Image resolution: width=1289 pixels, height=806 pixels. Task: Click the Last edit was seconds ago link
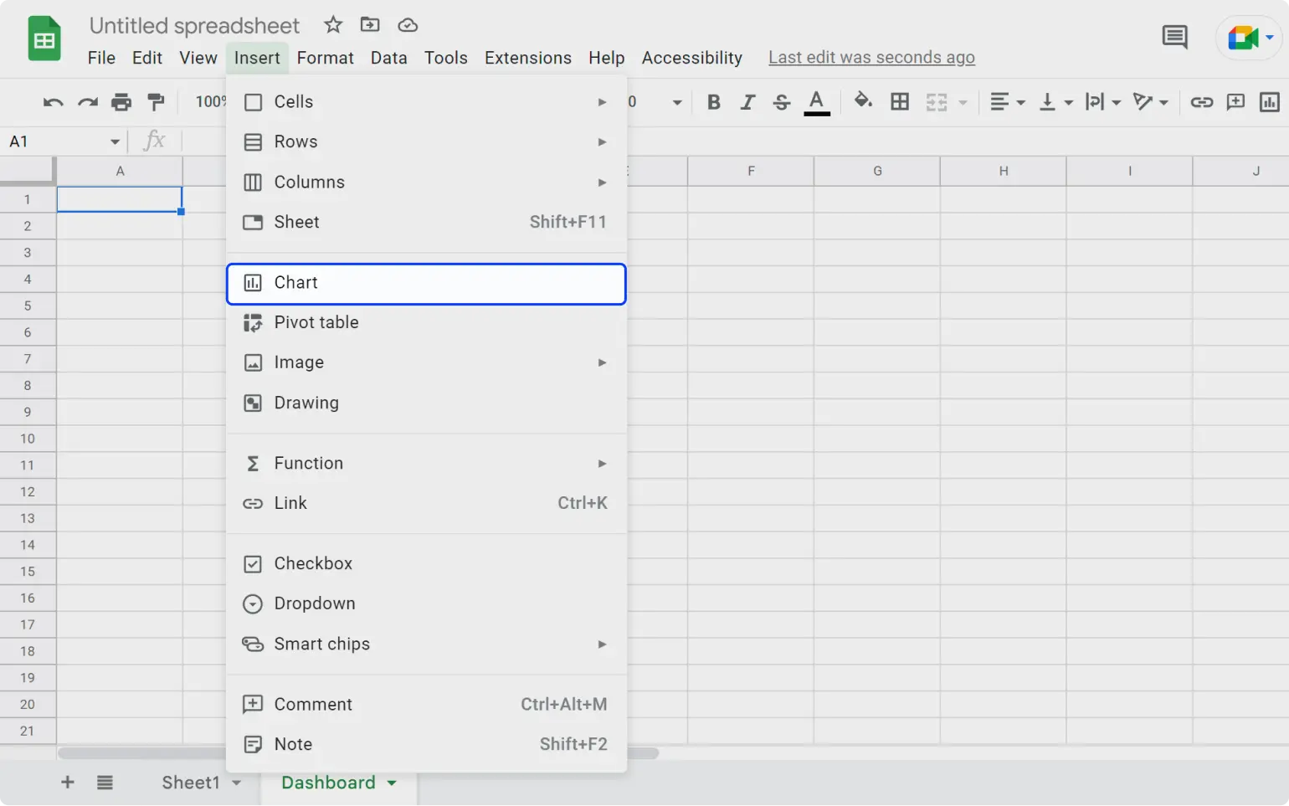[870, 57]
